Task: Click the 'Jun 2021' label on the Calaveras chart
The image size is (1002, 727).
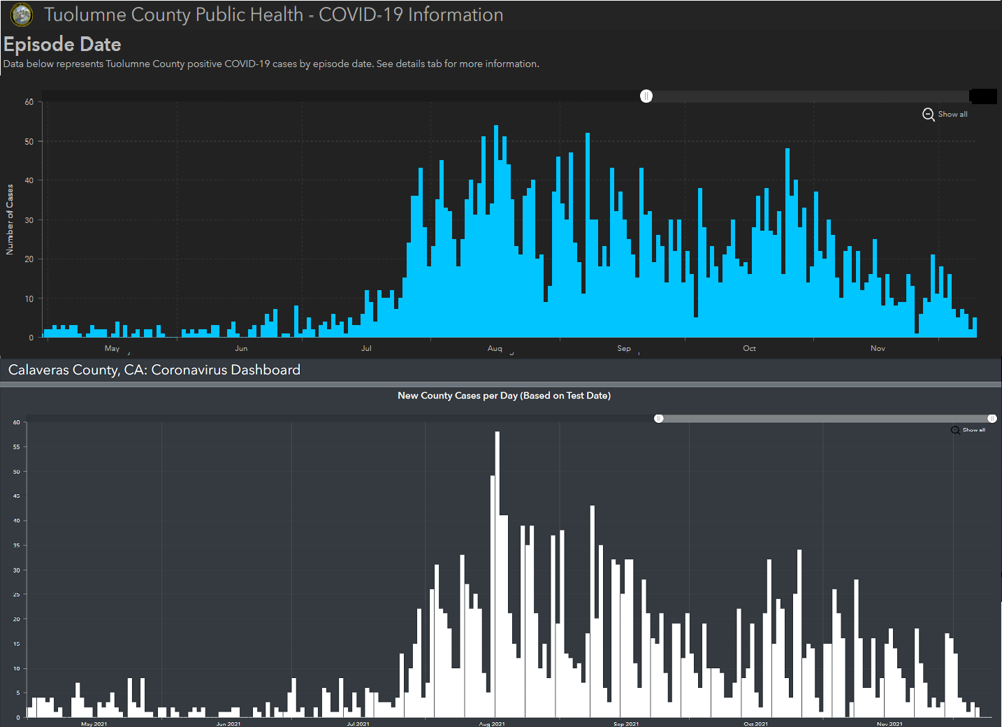Action: pos(228,724)
